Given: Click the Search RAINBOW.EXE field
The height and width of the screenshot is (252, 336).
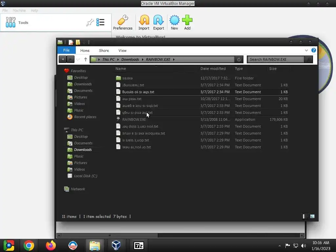Looking at the screenshot, I should 276,59.
